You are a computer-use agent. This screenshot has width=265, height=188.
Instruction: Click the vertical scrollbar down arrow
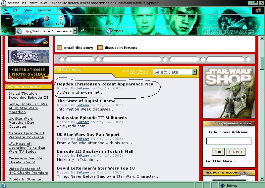[x=262, y=179]
